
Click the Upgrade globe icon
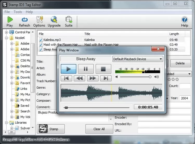click(54, 20)
